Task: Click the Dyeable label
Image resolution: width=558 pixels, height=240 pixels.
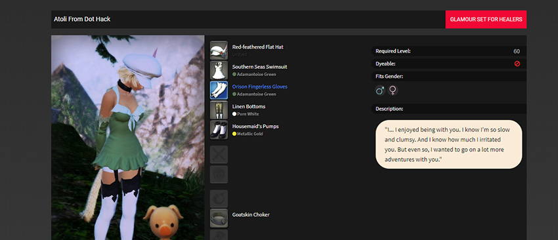Action: click(x=385, y=64)
